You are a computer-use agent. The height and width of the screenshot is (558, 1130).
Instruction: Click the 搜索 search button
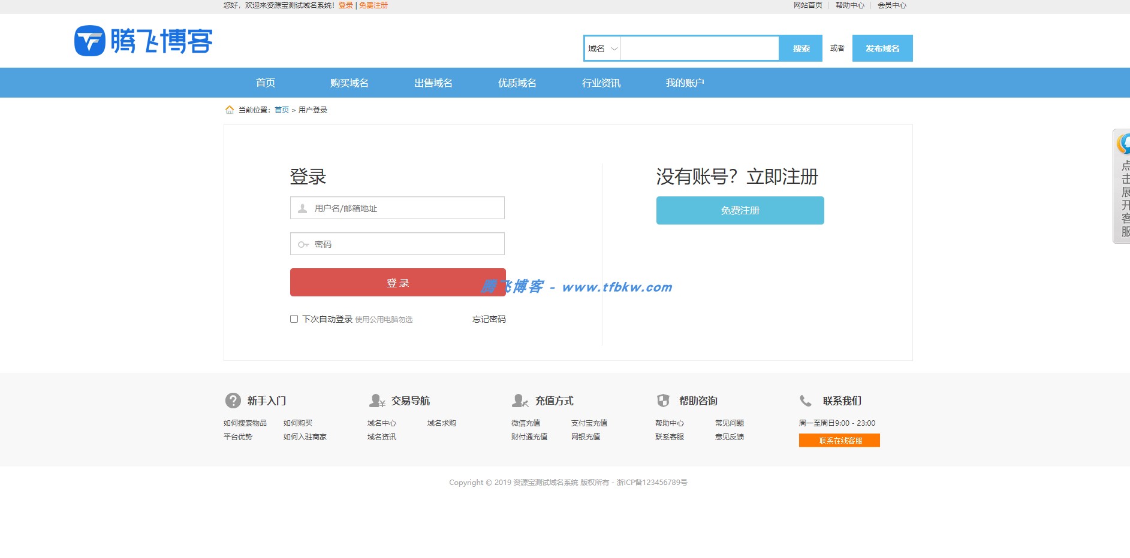(x=800, y=48)
